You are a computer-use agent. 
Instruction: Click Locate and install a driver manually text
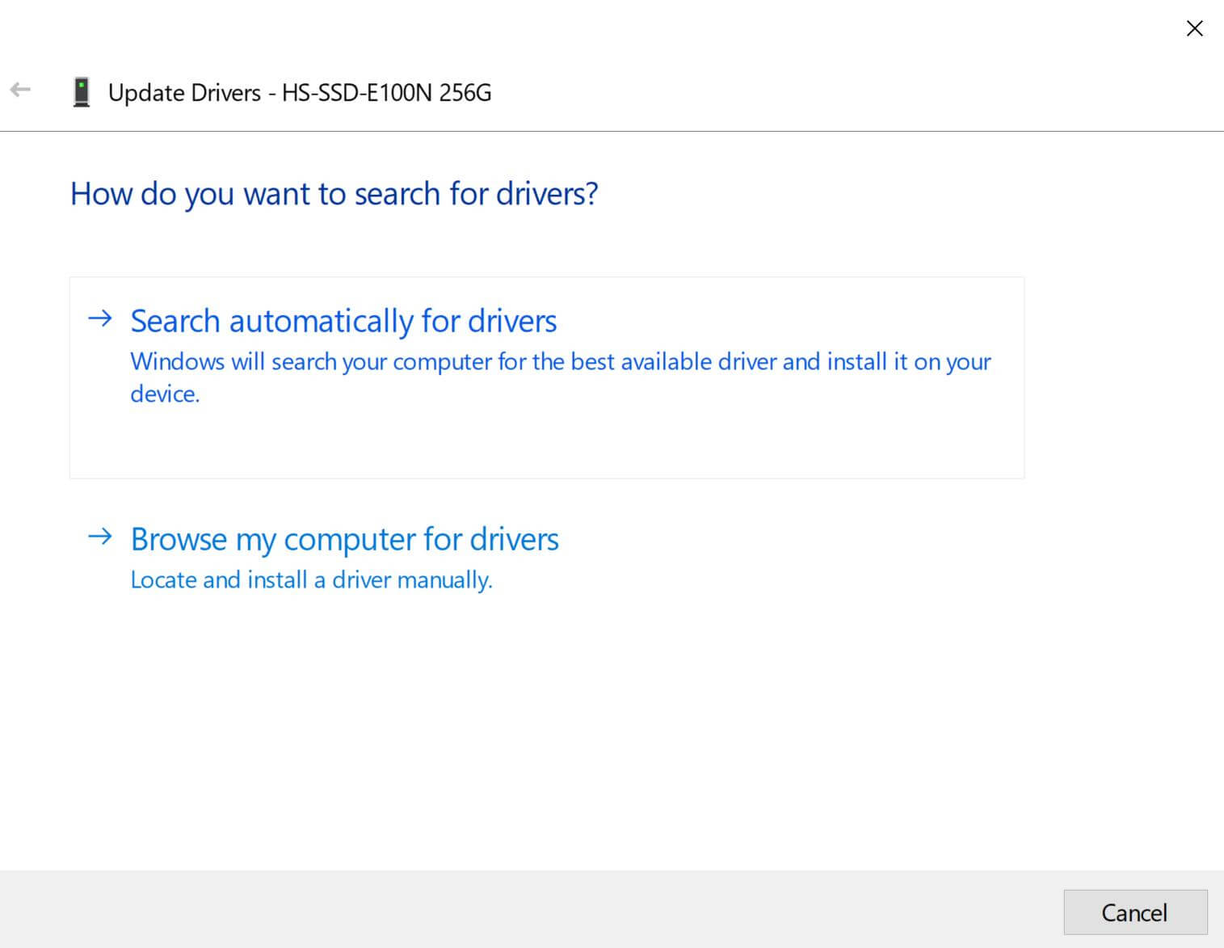[x=311, y=579]
